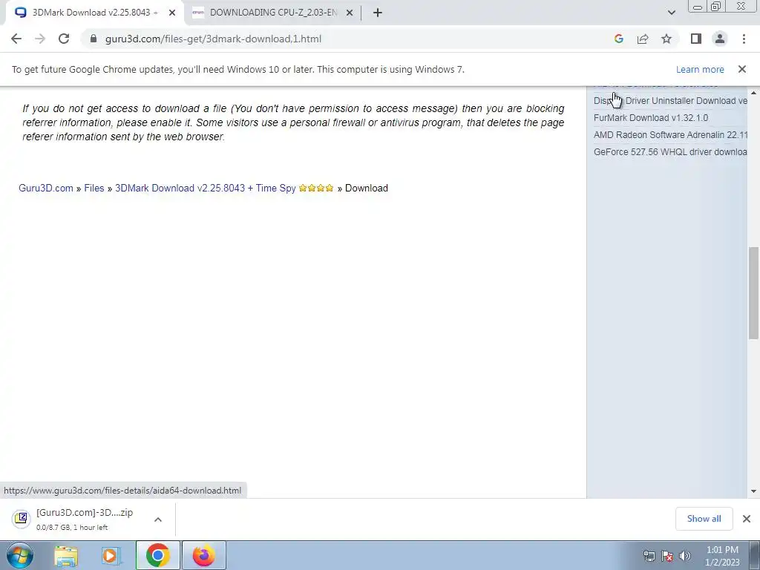This screenshot has width=760, height=570.
Task: Dismiss the Chrome update notice
Action: pyautogui.click(x=742, y=69)
